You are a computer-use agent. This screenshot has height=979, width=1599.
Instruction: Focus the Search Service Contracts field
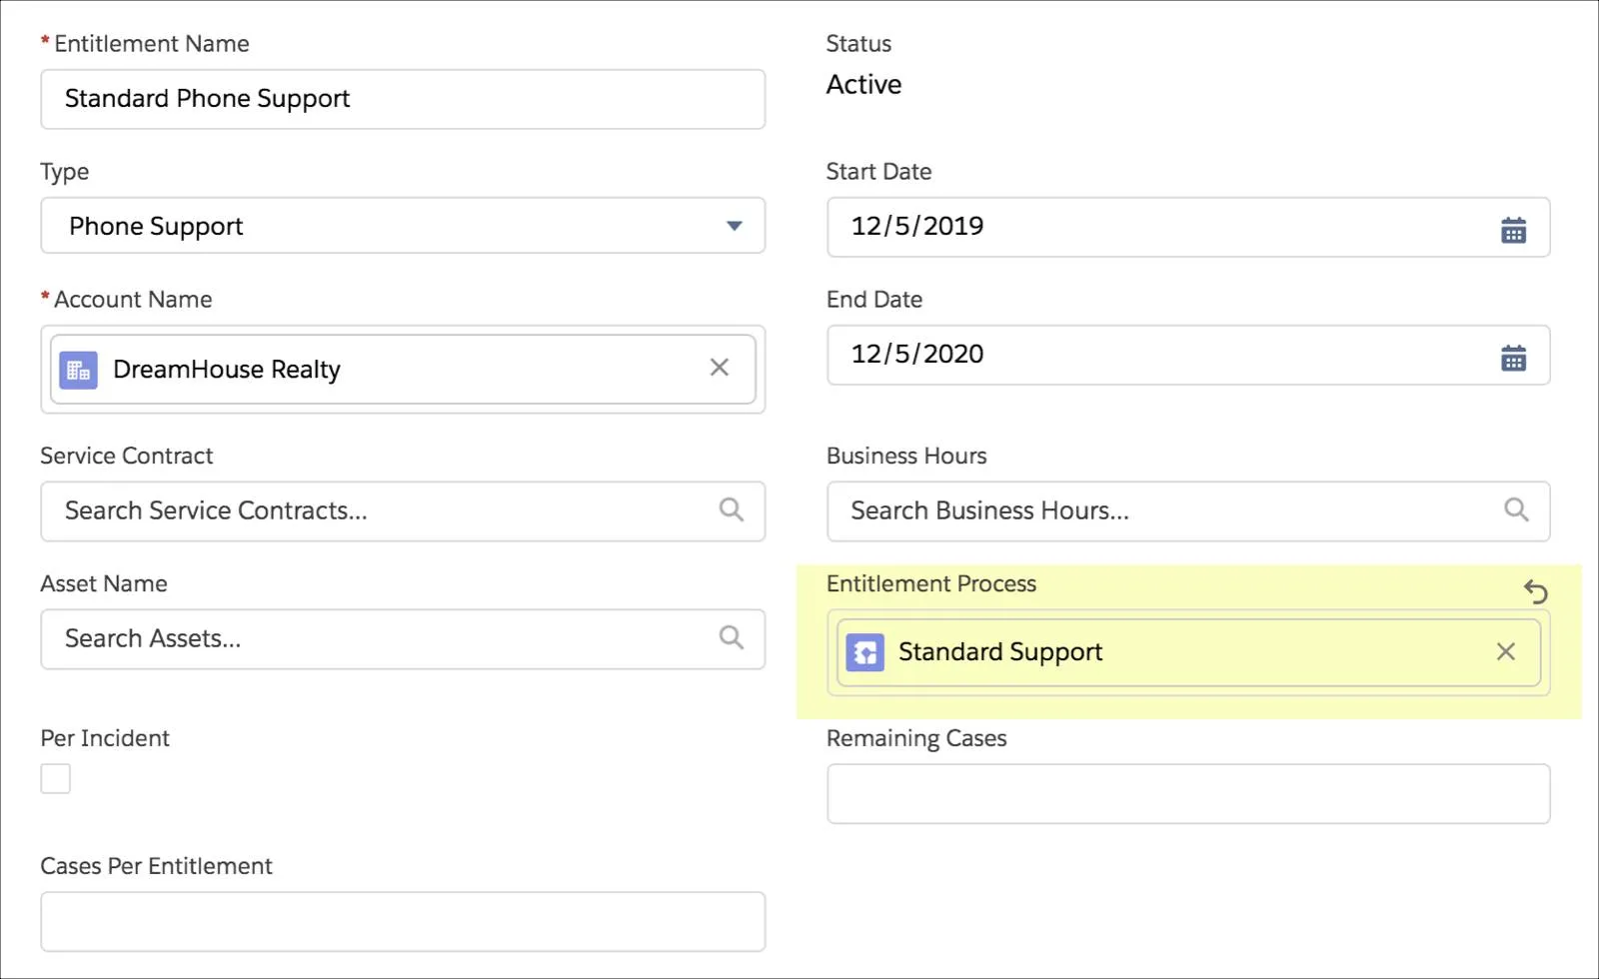tap(403, 511)
